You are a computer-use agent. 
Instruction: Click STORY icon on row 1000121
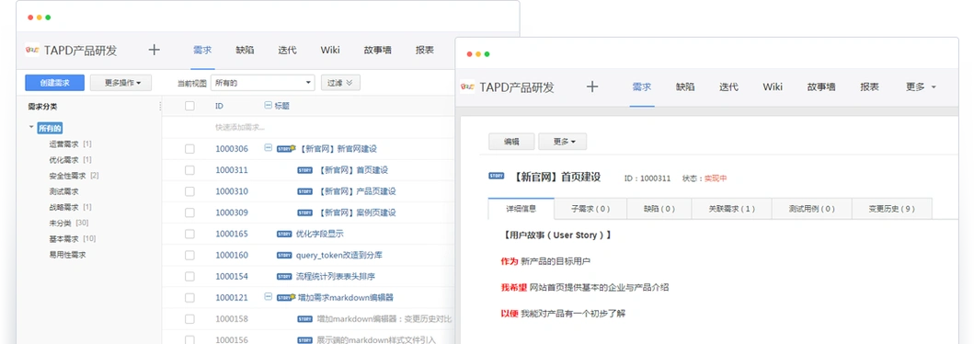click(x=285, y=297)
